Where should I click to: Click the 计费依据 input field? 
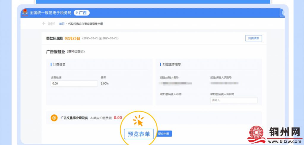(74, 83)
